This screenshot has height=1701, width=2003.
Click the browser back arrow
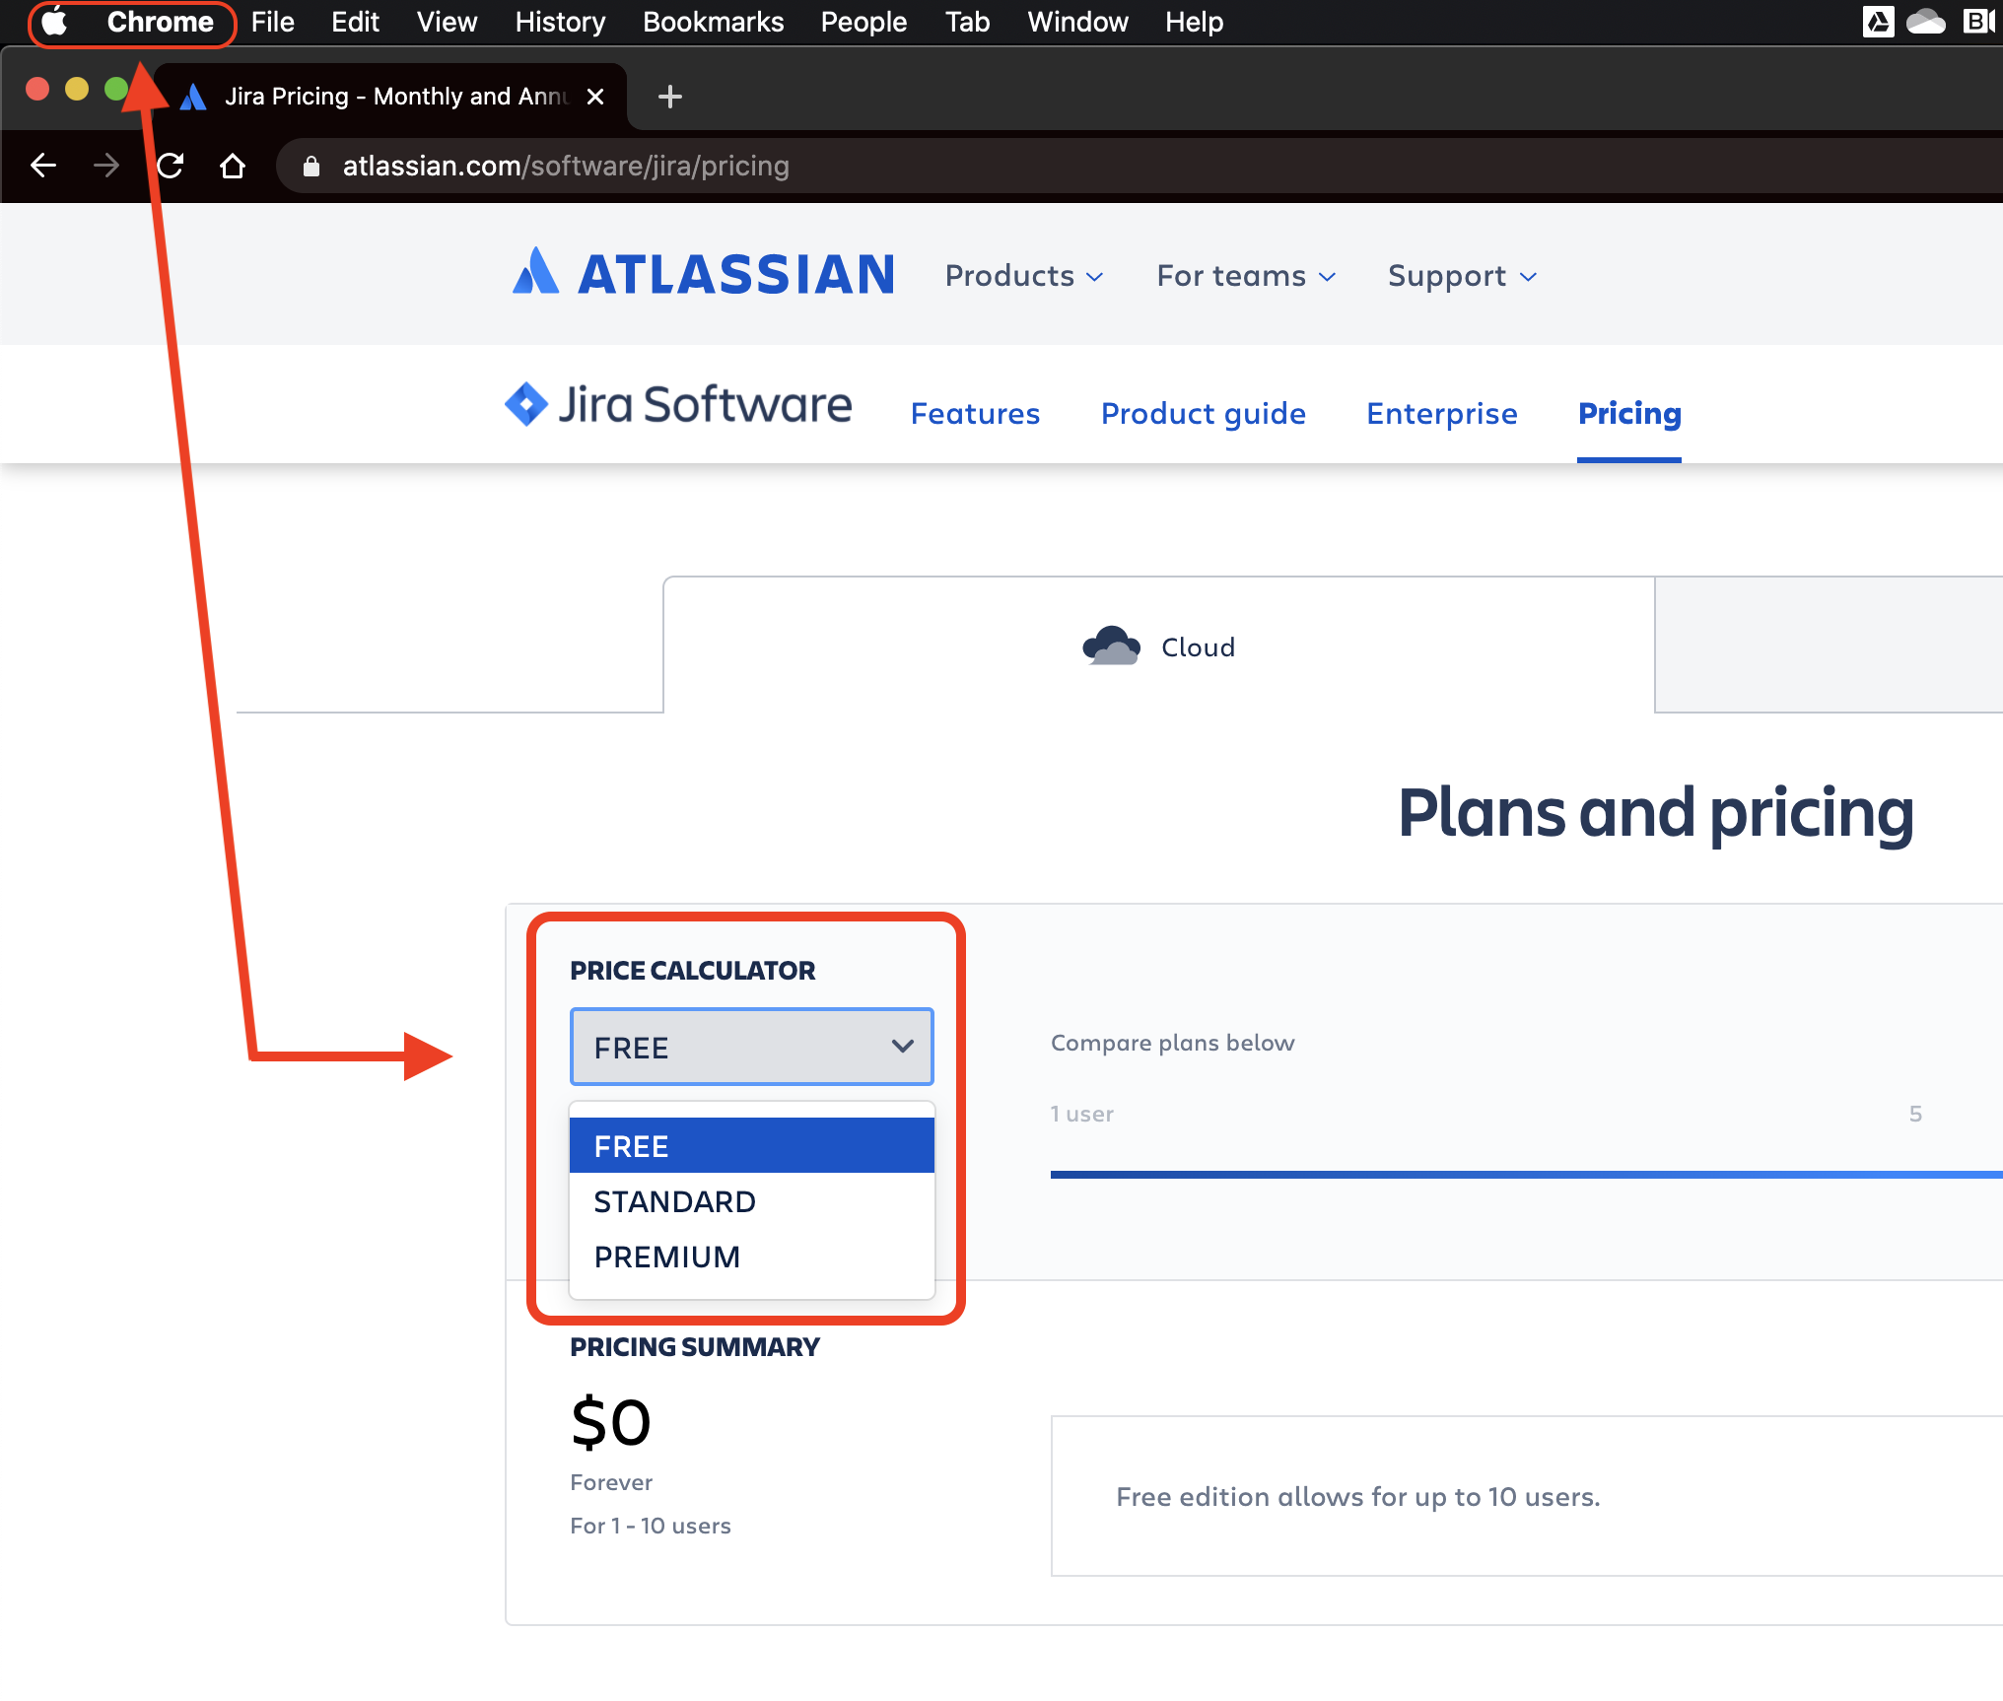(43, 166)
